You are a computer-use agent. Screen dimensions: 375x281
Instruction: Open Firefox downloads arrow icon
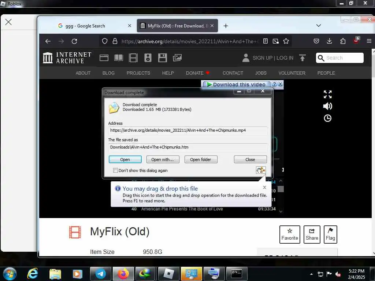point(329,41)
